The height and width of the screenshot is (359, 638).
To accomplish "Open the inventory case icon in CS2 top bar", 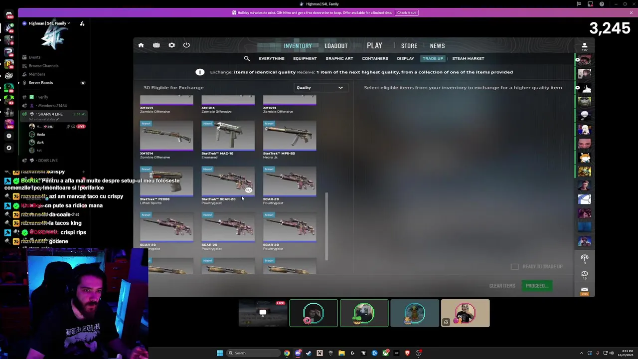I will [157, 45].
